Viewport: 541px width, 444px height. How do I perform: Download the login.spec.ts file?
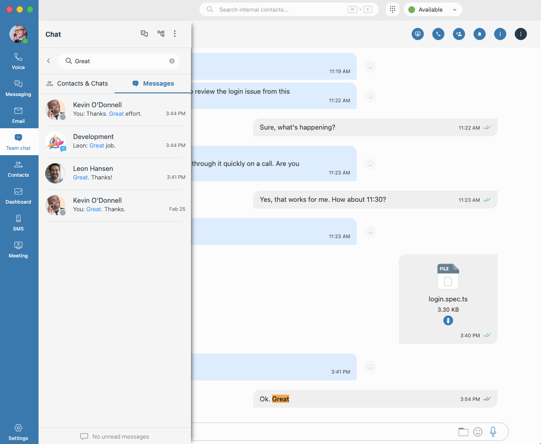point(448,320)
